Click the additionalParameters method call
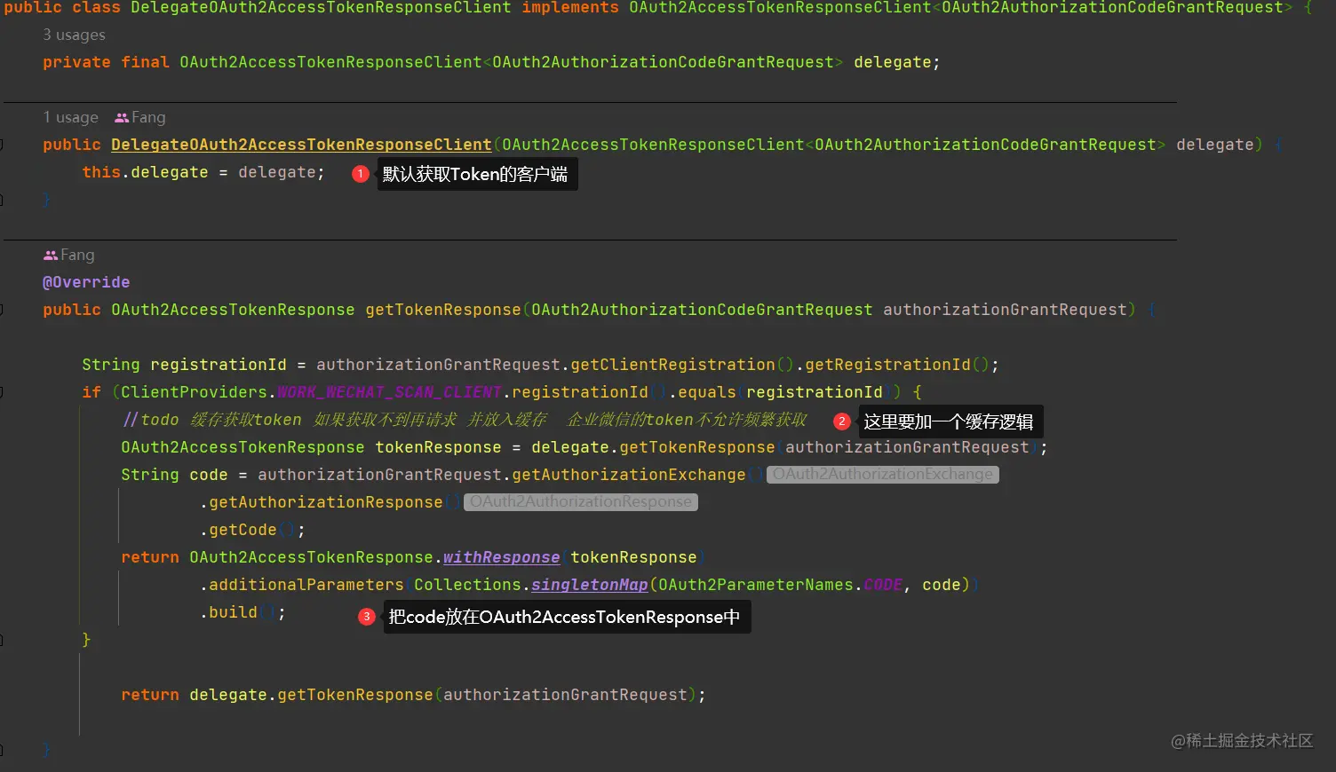The width and height of the screenshot is (1336, 772). click(x=306, y=585)
